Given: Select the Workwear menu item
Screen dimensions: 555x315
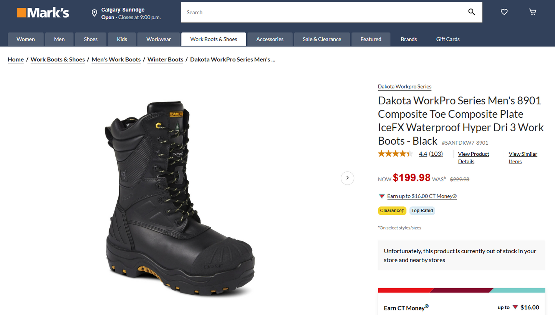Looking at the screenshot, I should 158,39.
